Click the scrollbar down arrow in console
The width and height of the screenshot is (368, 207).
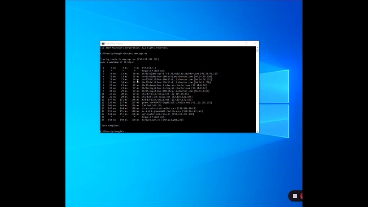[x=257, y=131]
